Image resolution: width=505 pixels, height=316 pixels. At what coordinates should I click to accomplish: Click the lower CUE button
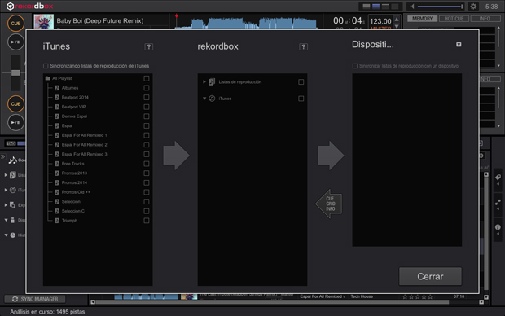pos(15,104)
